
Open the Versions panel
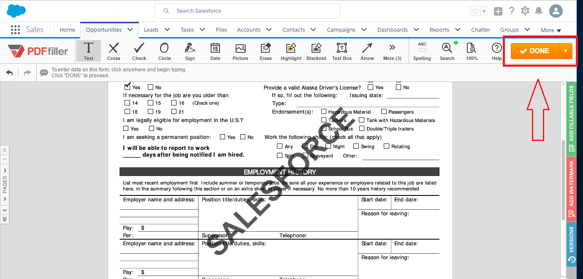click(x=571, y=245)
